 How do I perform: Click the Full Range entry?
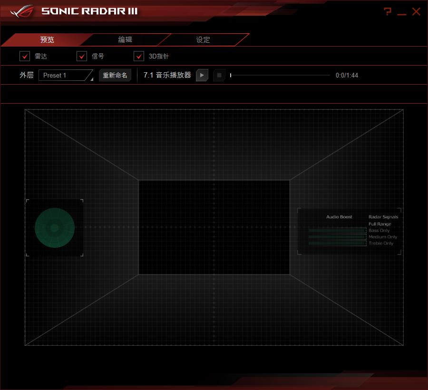(x=379, y=224)
